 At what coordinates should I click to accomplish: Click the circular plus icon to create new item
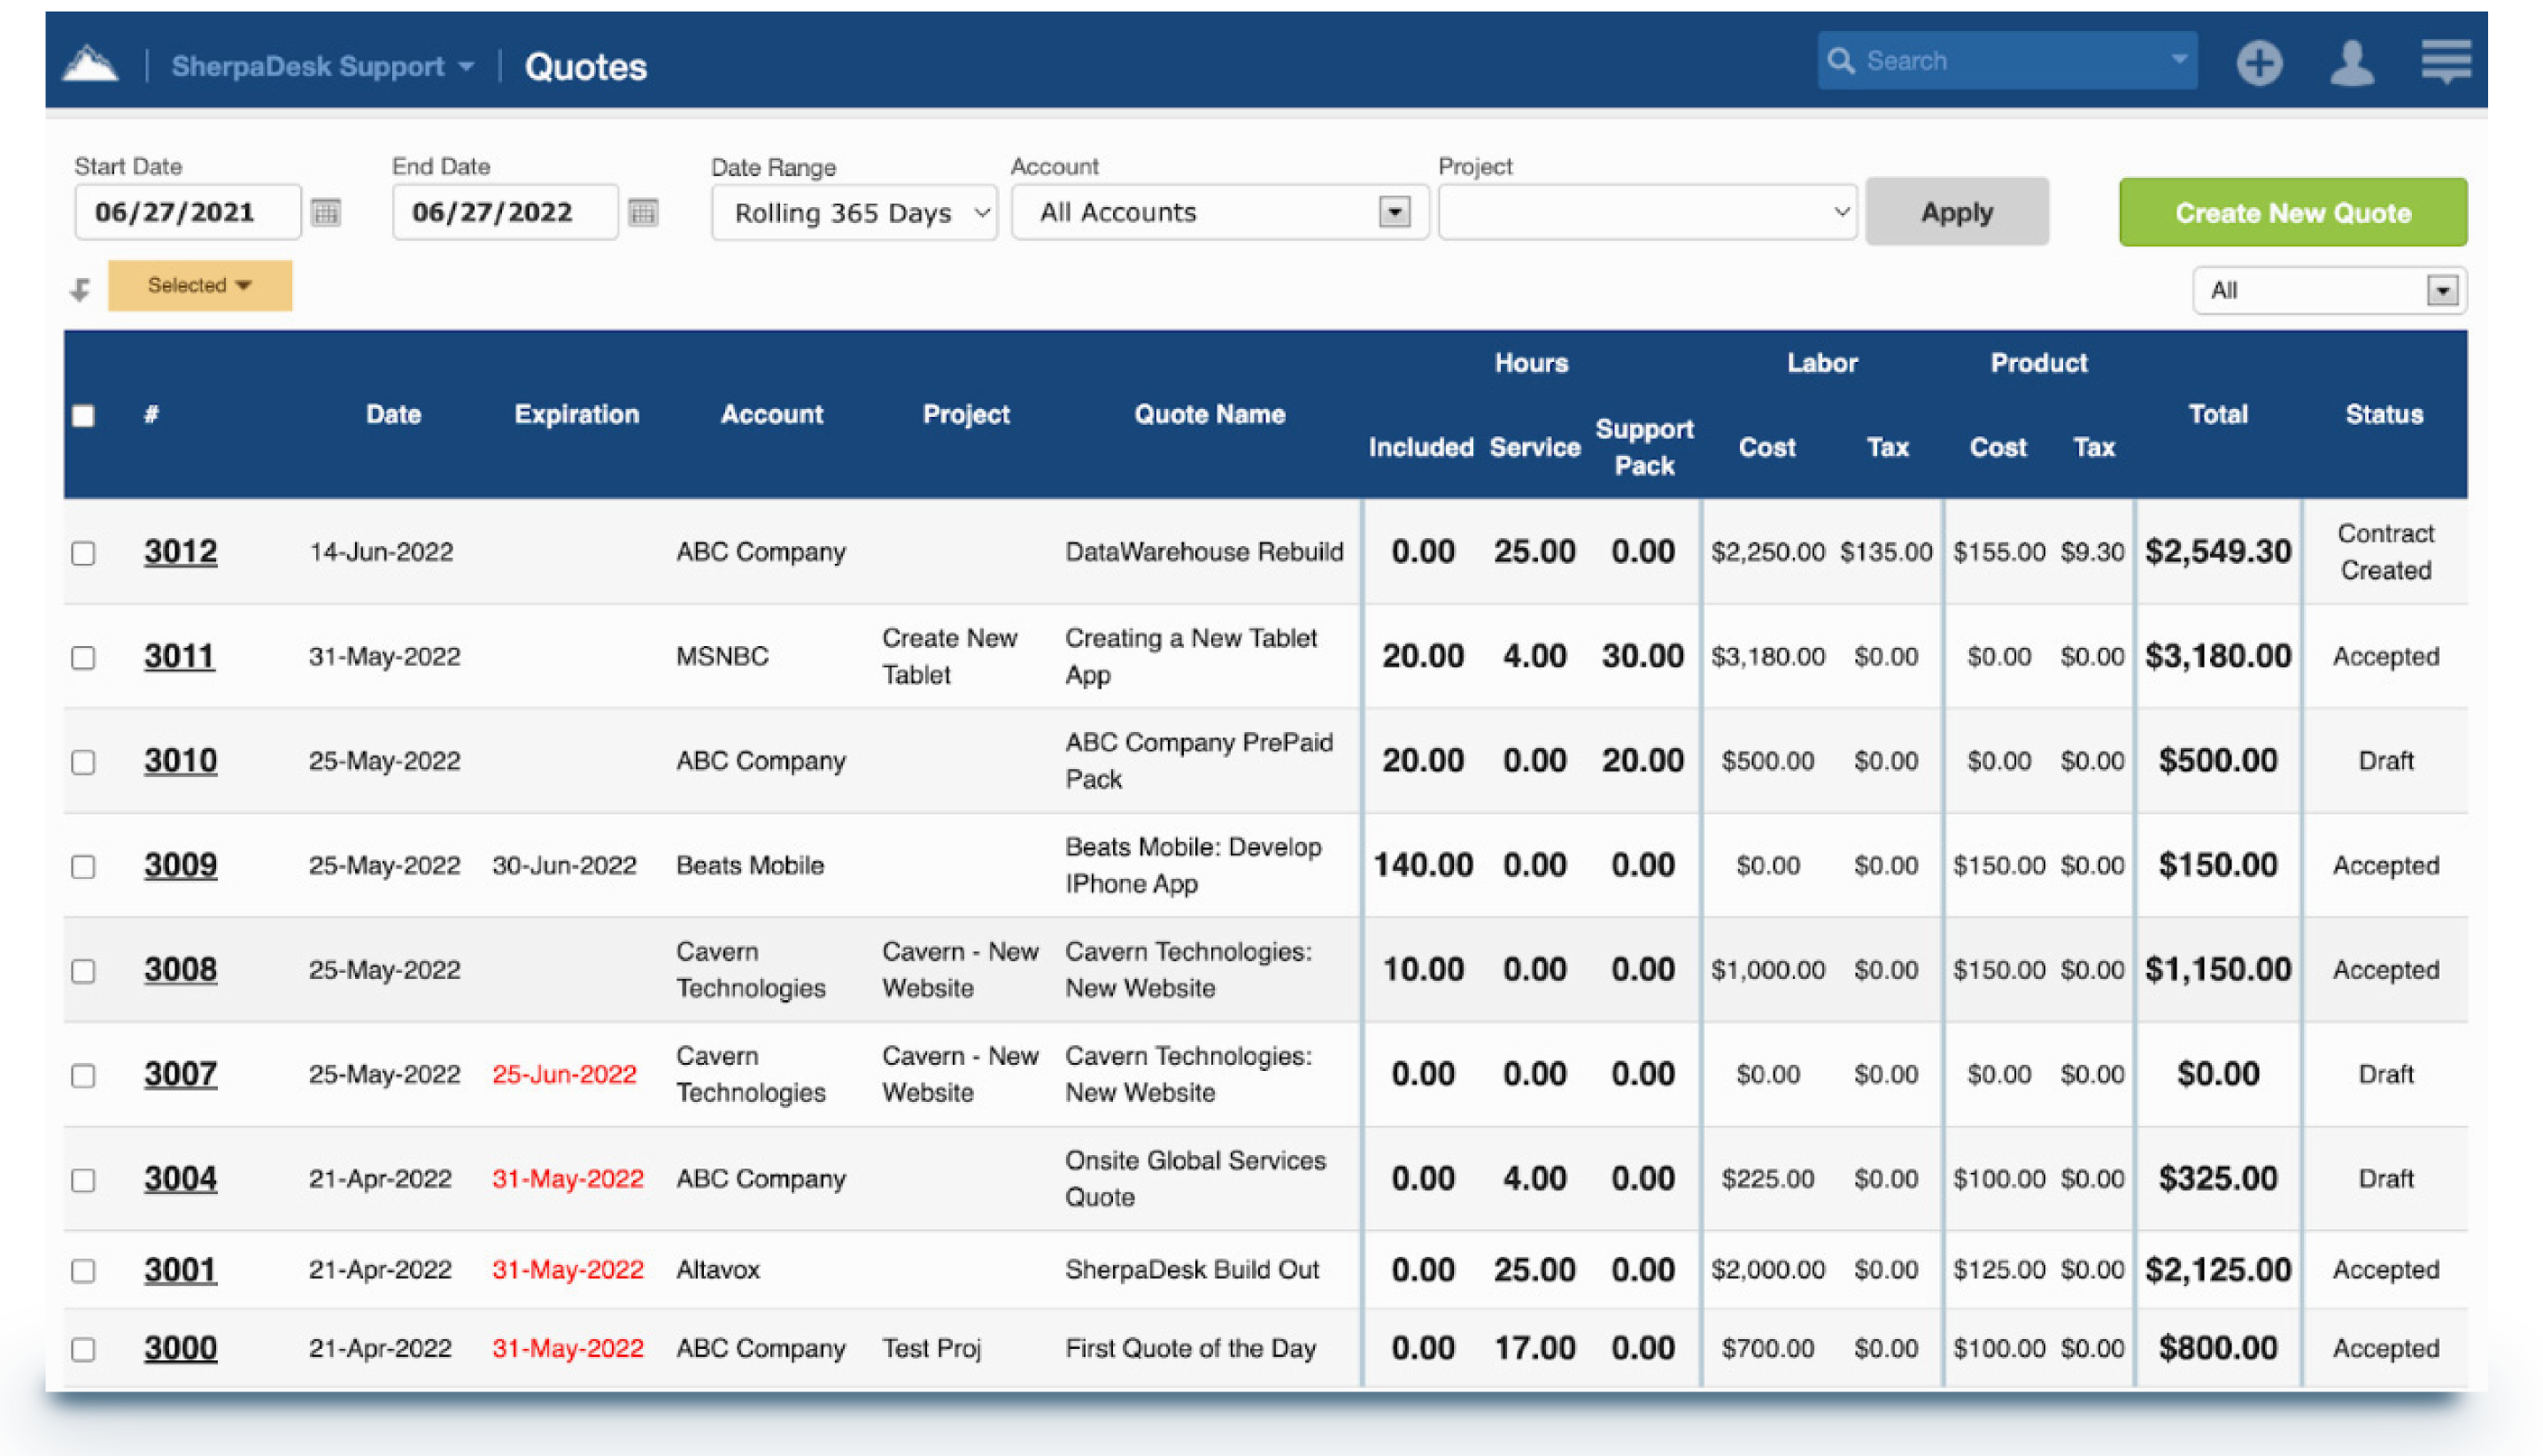(x=2260, y=62)
